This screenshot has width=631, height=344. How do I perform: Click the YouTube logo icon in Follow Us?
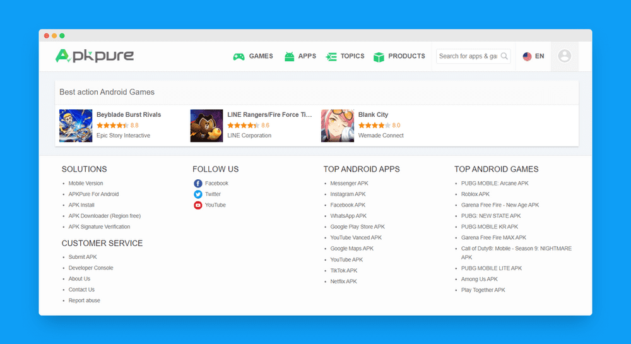click(x=198, y=205)
